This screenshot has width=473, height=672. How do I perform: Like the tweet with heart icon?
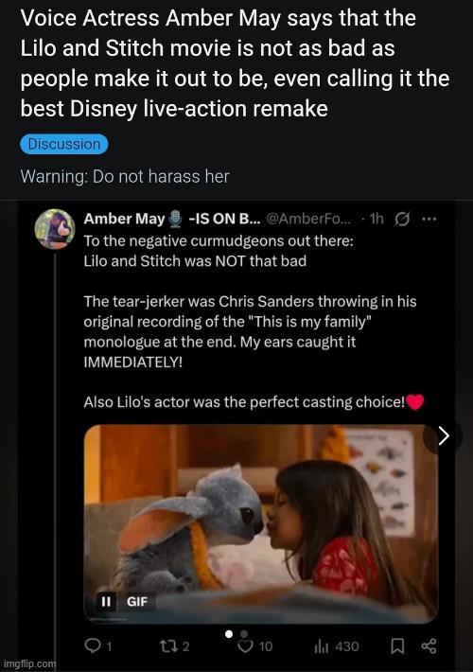[245, 645]
